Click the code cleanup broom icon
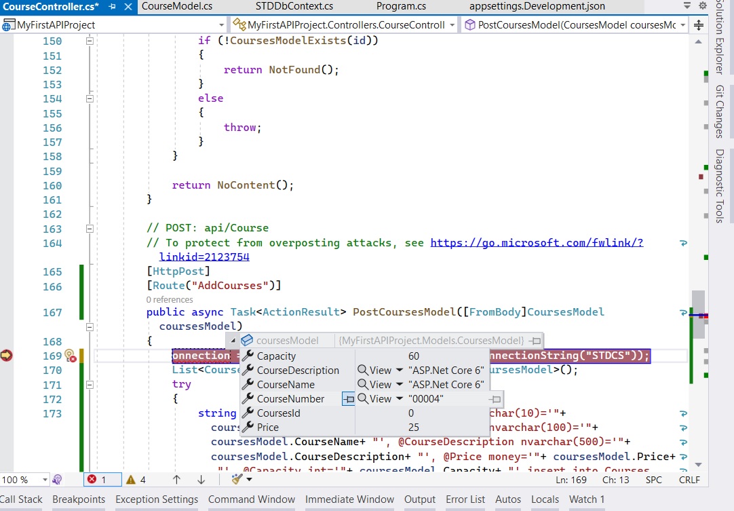Screen dimensions: 734x511 pyautogui.click(x=237, y=479)
